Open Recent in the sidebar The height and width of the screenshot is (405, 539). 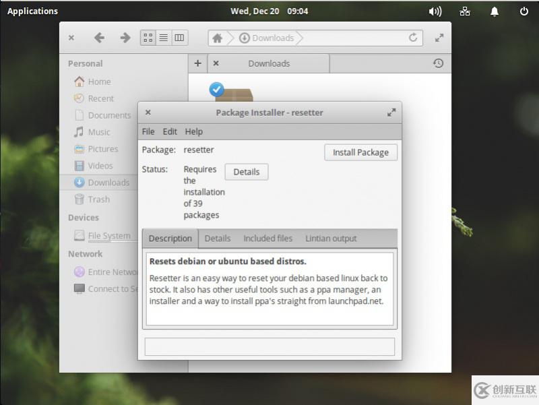point(94,98)
